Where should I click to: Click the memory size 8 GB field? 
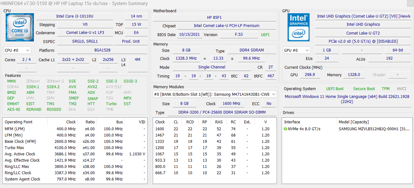[186, 50]
